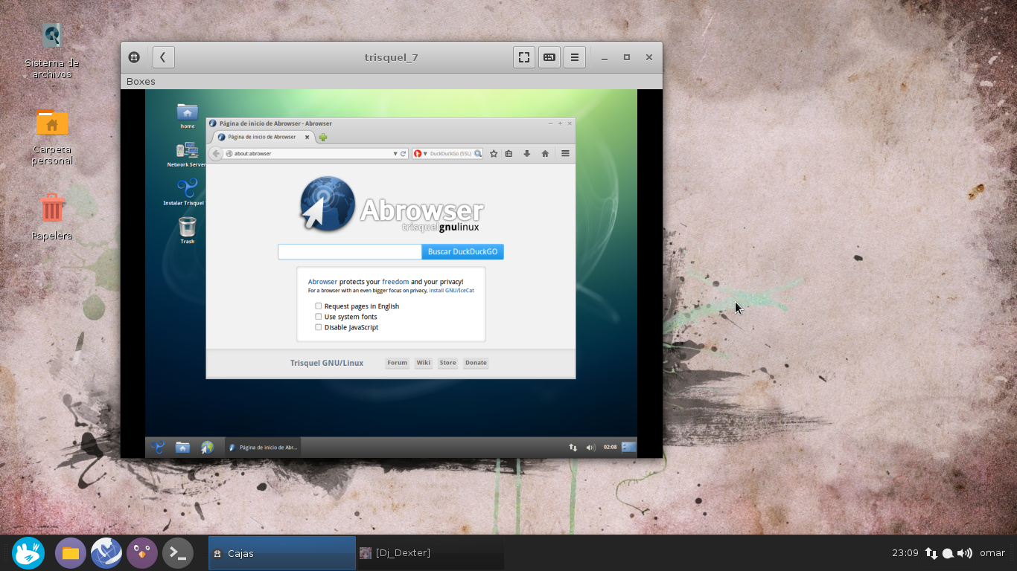Open the host volume indicator
The height and width of the screenshot is (571, 1017).
pyautogui.click(x=965, y=553)
